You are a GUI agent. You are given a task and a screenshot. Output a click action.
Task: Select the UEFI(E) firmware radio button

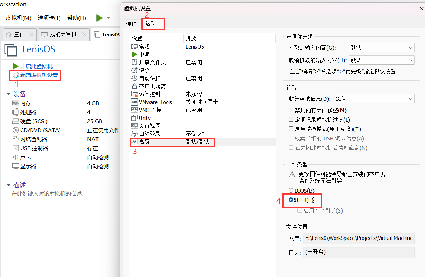291,200
